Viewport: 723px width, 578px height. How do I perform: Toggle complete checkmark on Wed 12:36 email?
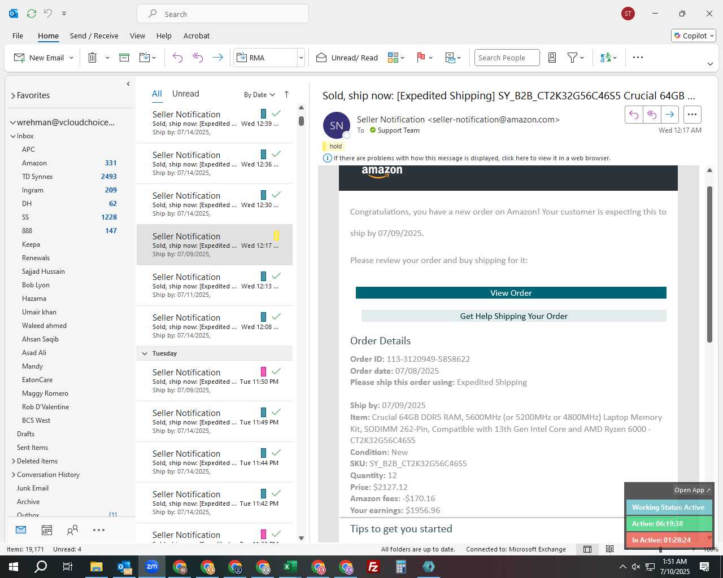pyautogui.click(x=276, y=154)
